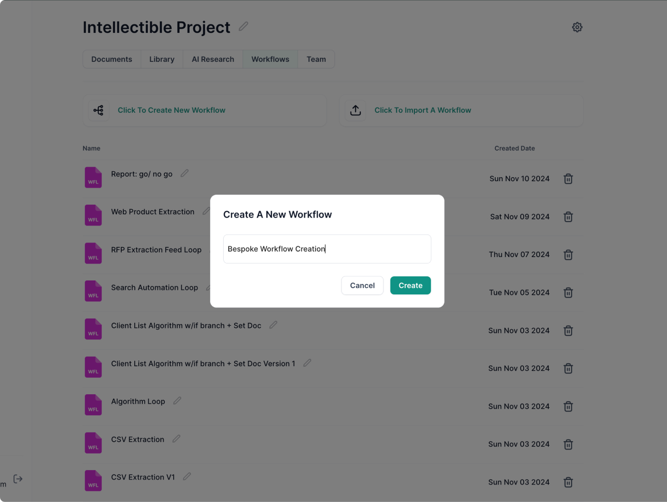This screenshot has width=667, height=502.
Task: Open the WFL file icon for Algorithm Loop
Action: [x=93, y=405]
